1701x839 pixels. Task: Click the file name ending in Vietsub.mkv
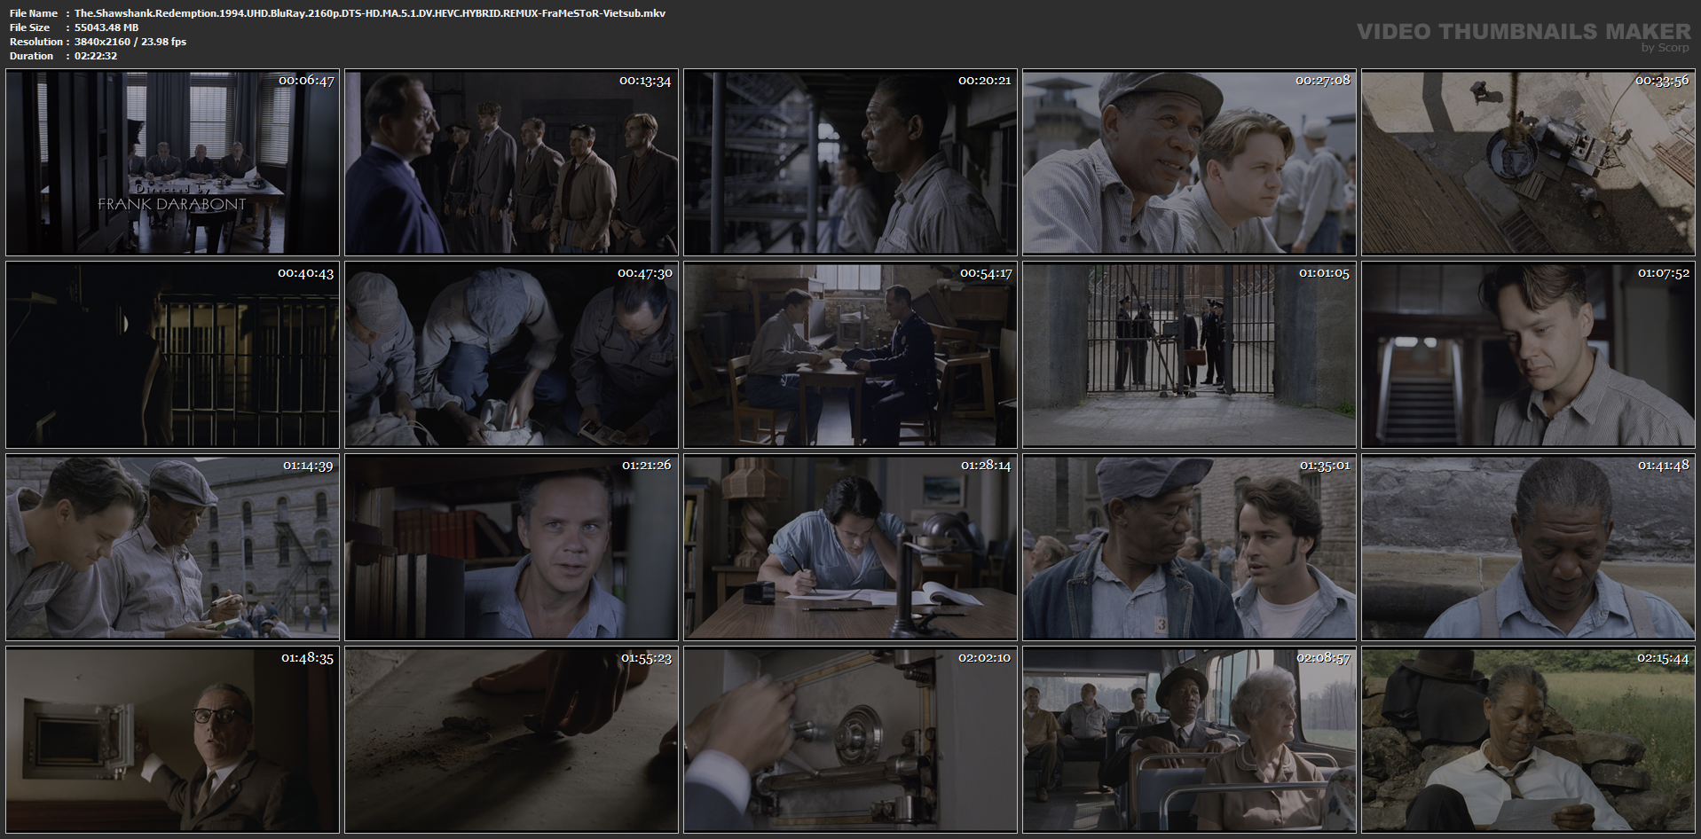tap(370, 13)
